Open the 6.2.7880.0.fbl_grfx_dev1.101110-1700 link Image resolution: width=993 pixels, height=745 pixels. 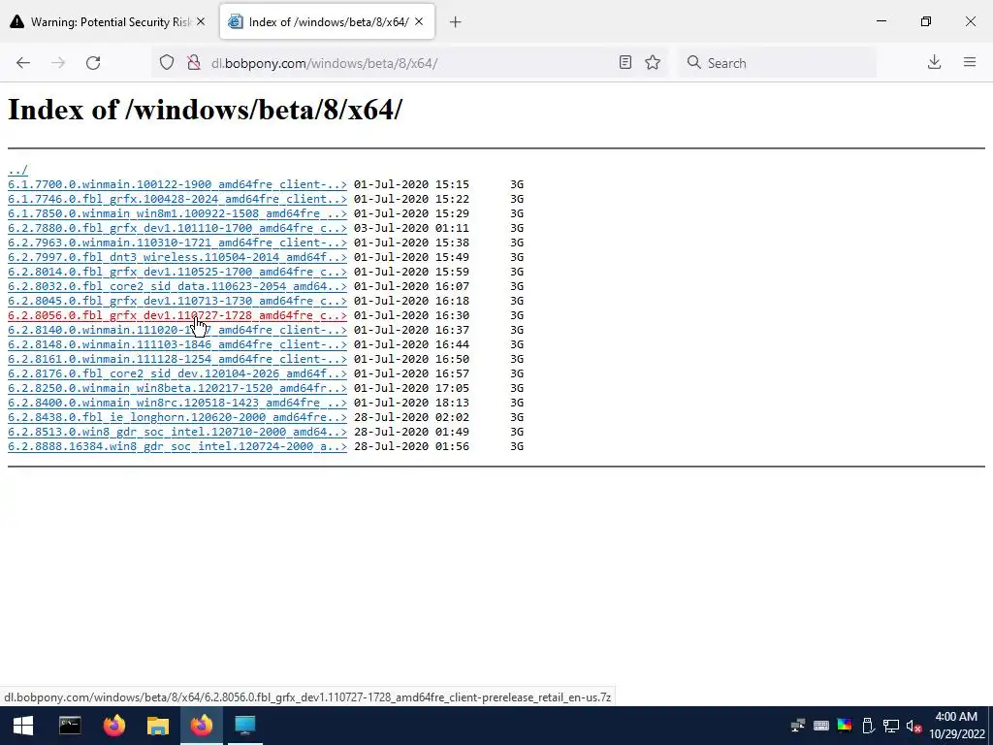(177, 228)
